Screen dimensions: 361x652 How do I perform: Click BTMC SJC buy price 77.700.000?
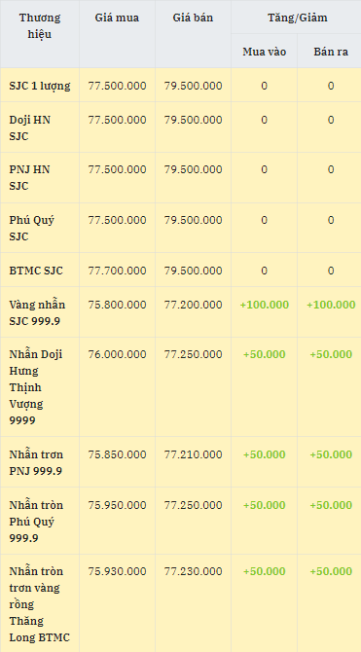click(x=117, y=271)
